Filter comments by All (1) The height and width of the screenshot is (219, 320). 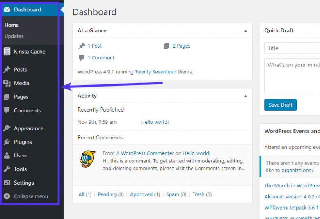click(85, 194)
